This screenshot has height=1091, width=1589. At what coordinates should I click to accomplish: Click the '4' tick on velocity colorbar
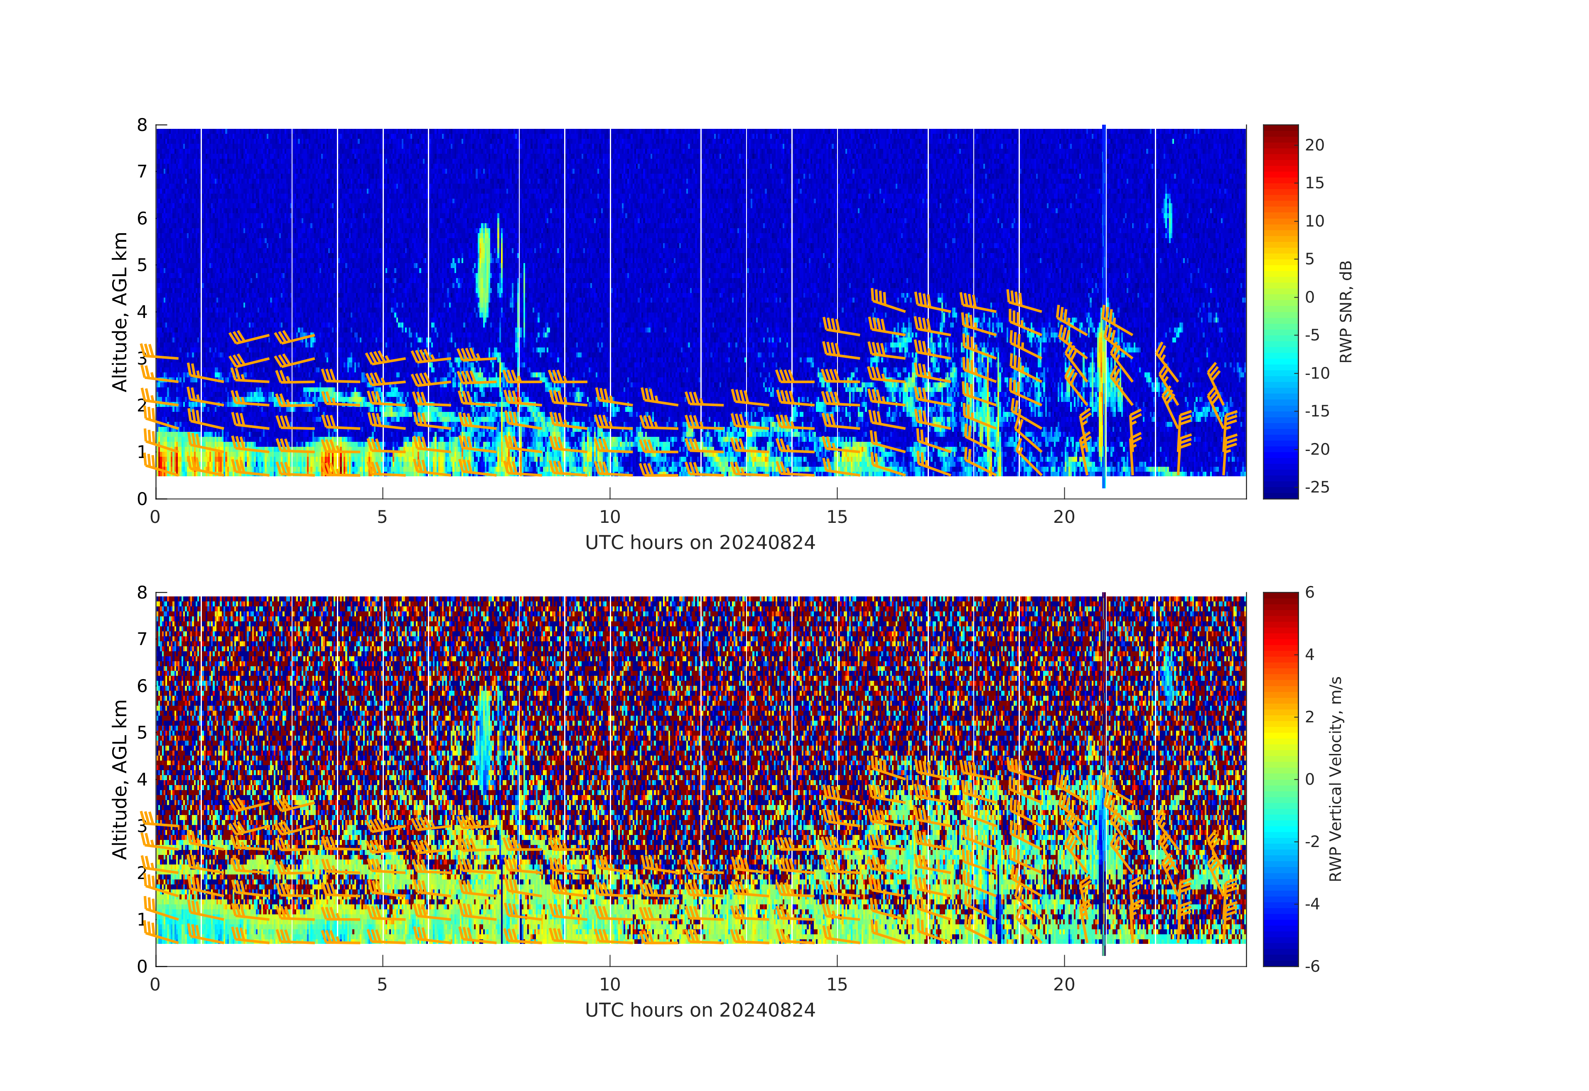pos(1309,655)
